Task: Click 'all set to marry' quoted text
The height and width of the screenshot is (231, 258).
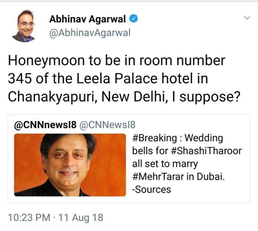Action: (165, 164)
